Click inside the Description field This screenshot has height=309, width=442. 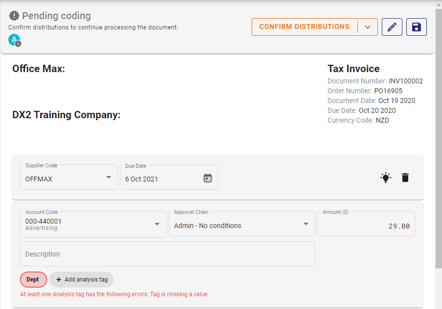pos(167,254)
